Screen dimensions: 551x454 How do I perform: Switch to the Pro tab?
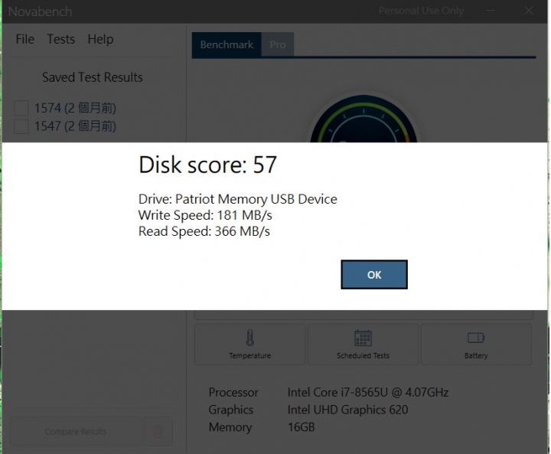[x=278, y=44]
